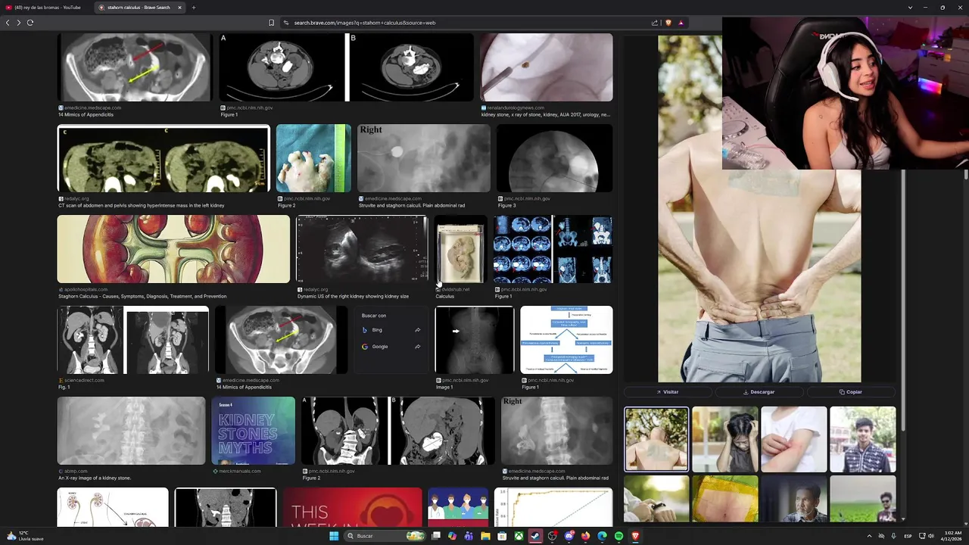Open Brave Shields lion icon
Screen dimensions: 969x545
[668, 23]
